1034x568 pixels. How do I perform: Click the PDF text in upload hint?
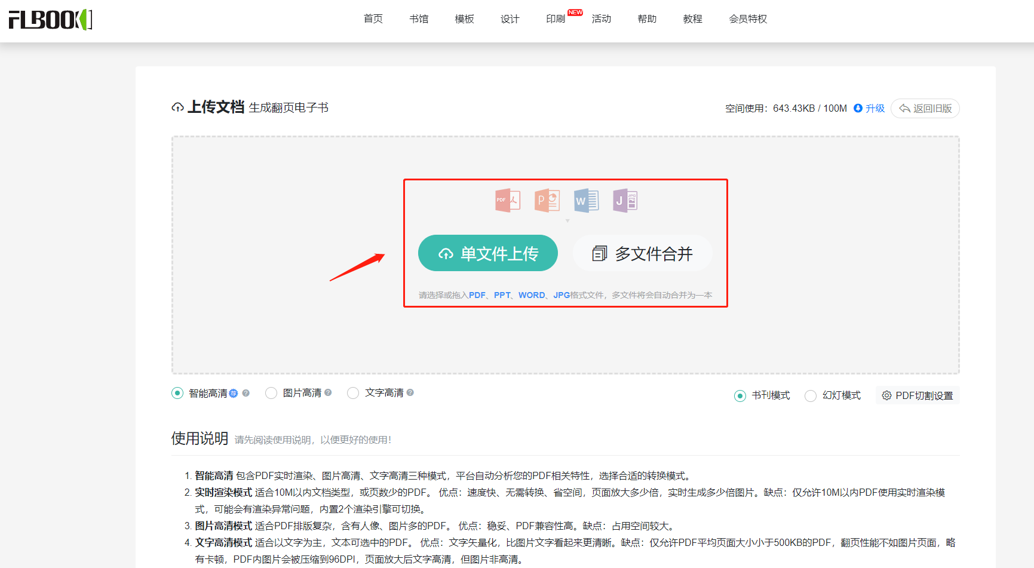tap(477, 295)
